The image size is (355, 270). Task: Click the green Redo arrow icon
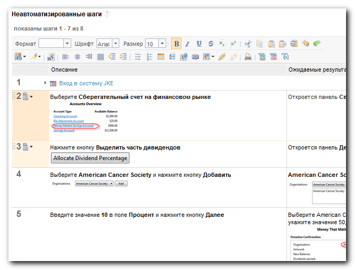pyautogui.click(x=316, y=43)
